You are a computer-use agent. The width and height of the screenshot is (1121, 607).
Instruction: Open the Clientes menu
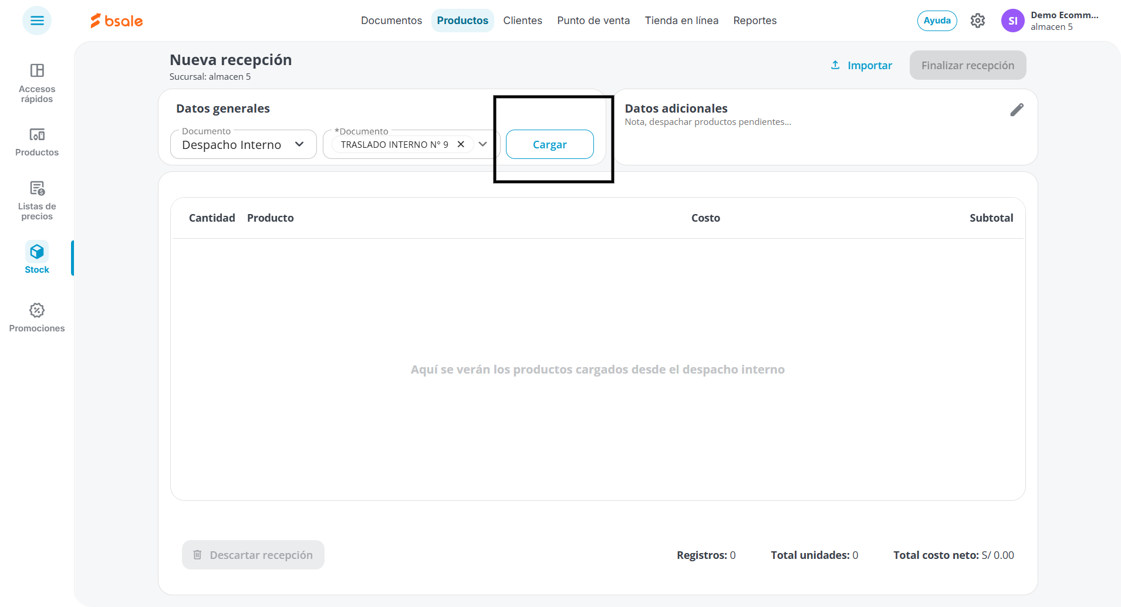tap(523, 21)
